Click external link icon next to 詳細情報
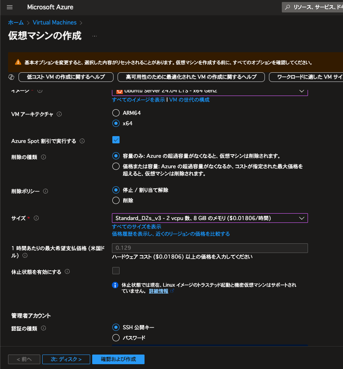343x369 pixels. [172, 291]
